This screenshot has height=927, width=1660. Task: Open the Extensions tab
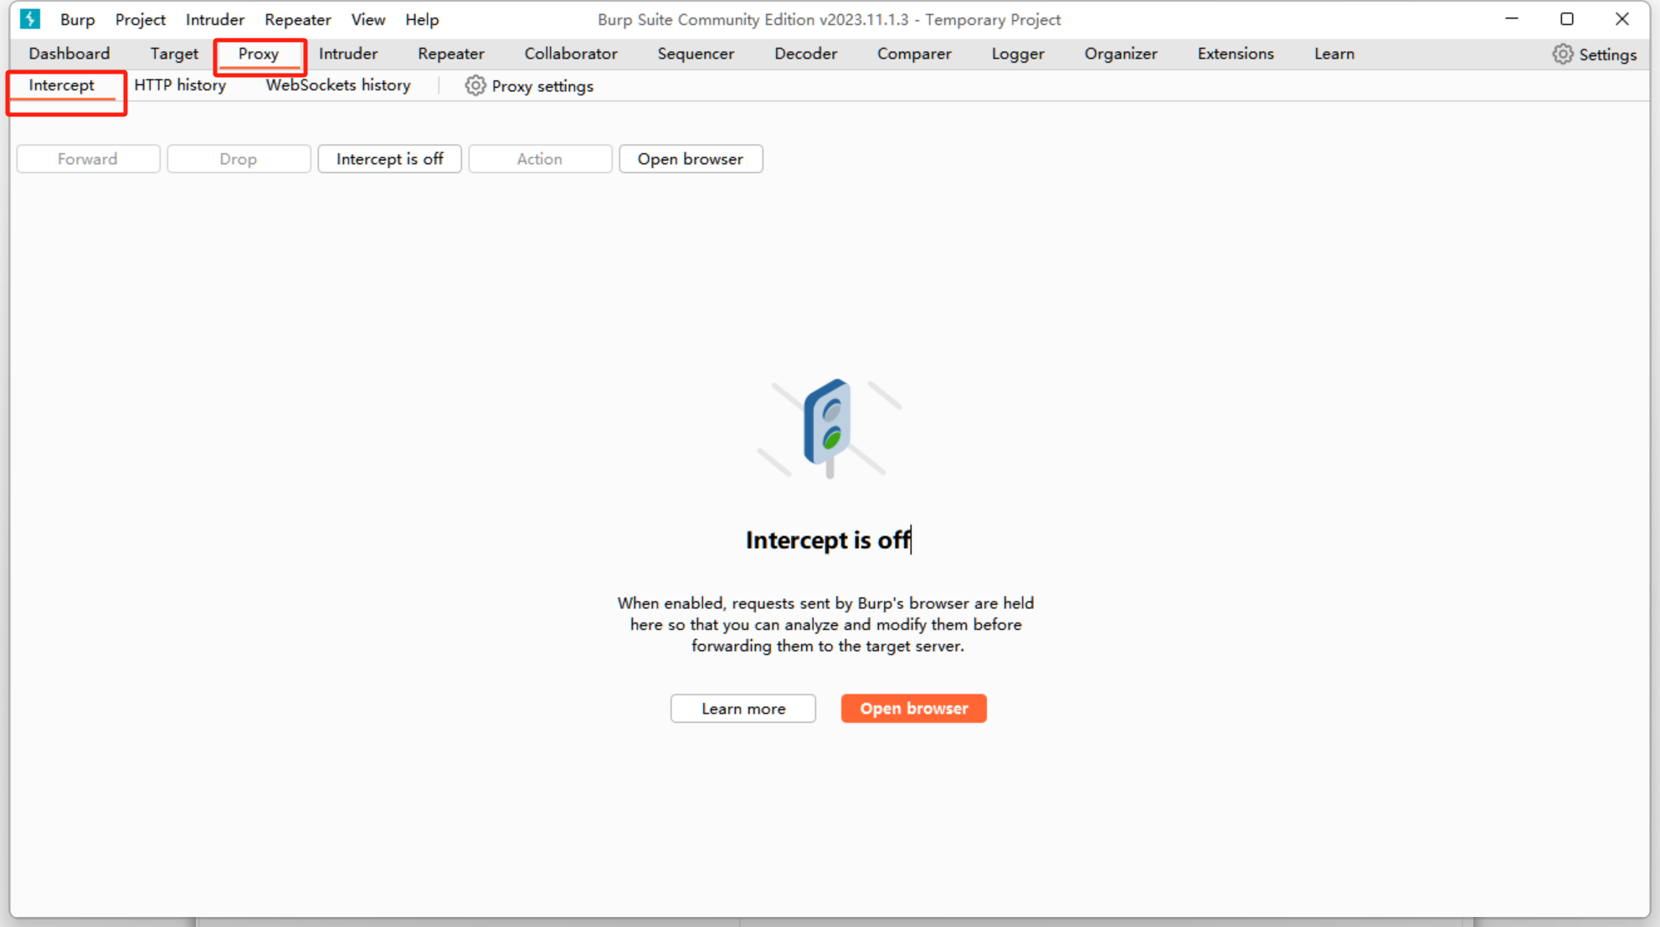(1235, 54)
